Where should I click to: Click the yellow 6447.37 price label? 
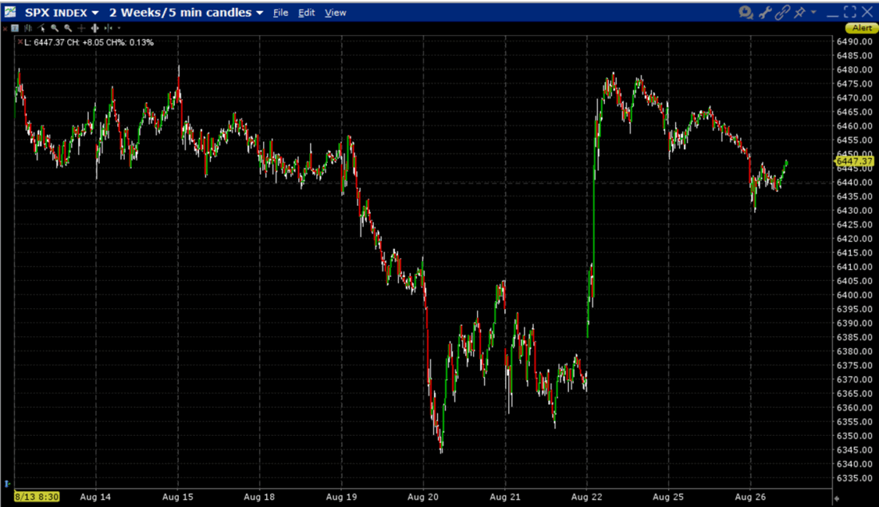(853, 160)
